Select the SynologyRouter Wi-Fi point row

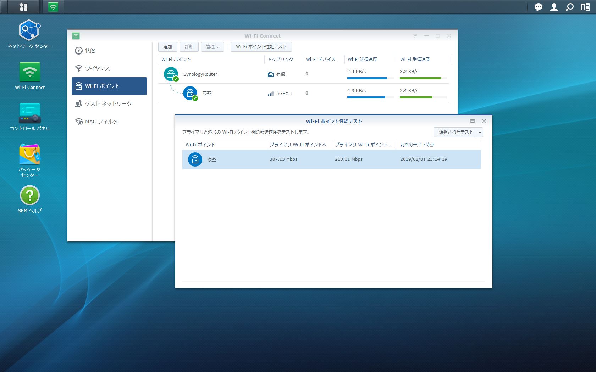(x=303, y=74)
